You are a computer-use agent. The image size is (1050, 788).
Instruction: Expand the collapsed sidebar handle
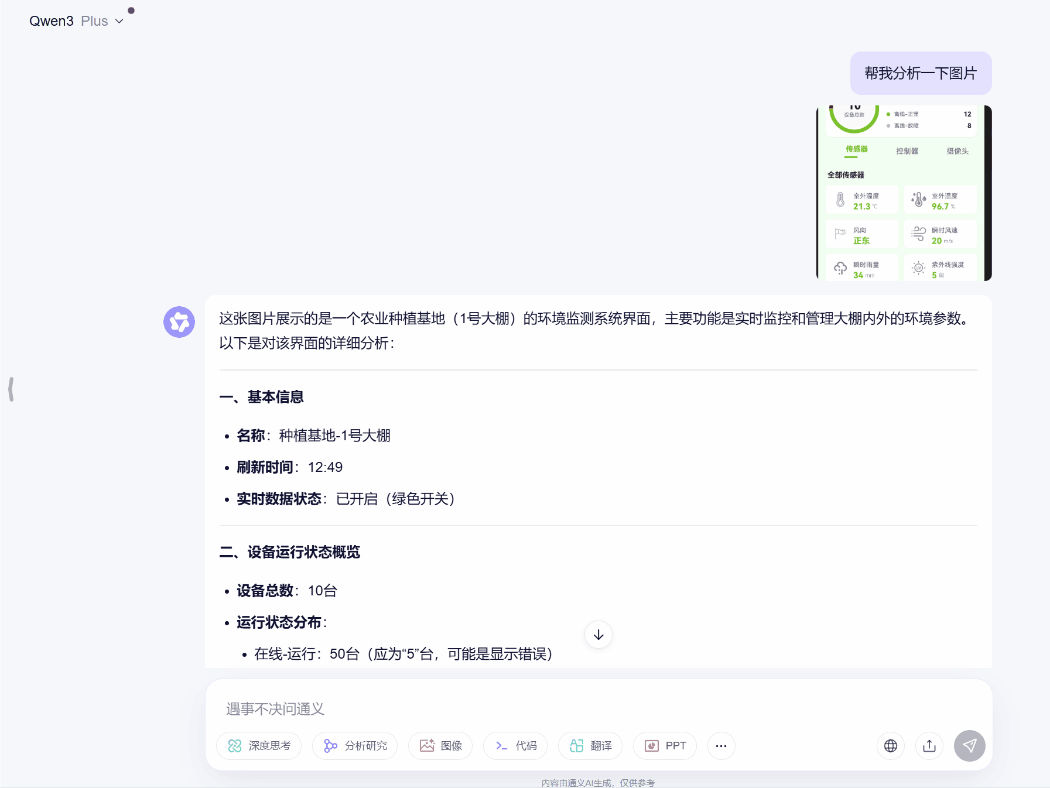click(x=11, y=389)
